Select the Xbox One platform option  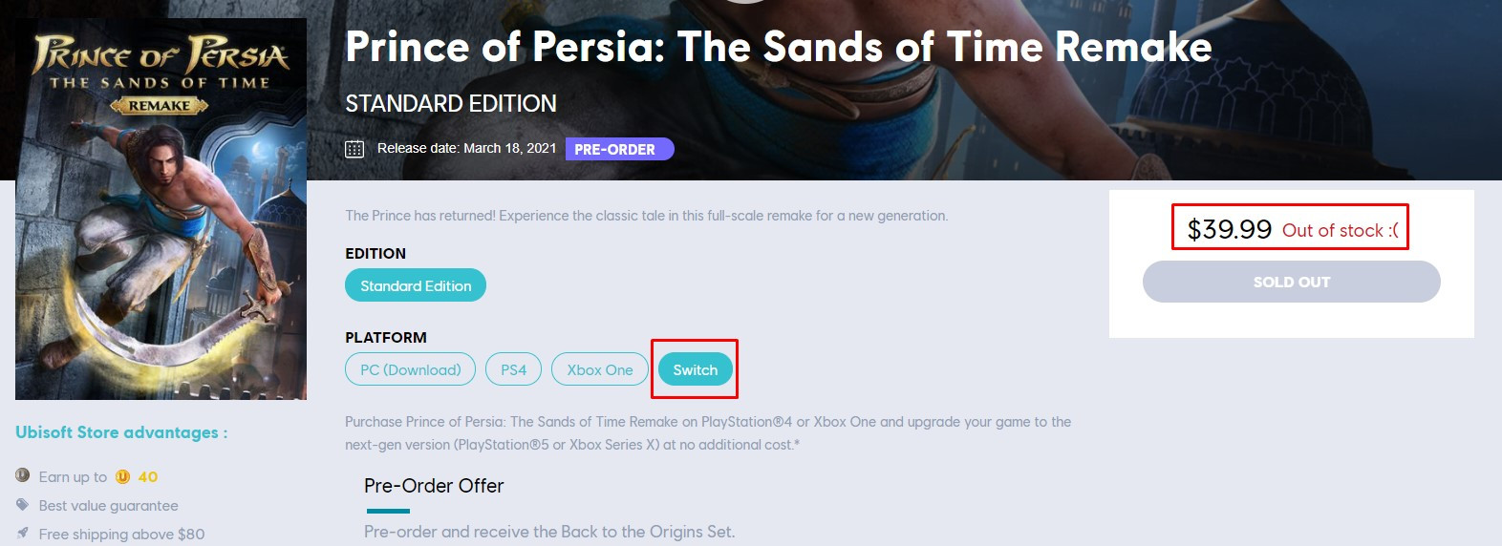point(599,369)
